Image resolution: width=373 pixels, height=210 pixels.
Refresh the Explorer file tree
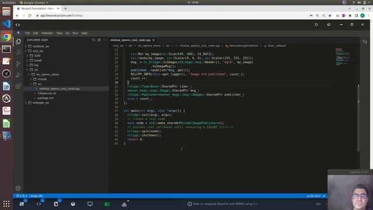click(93, 40)
